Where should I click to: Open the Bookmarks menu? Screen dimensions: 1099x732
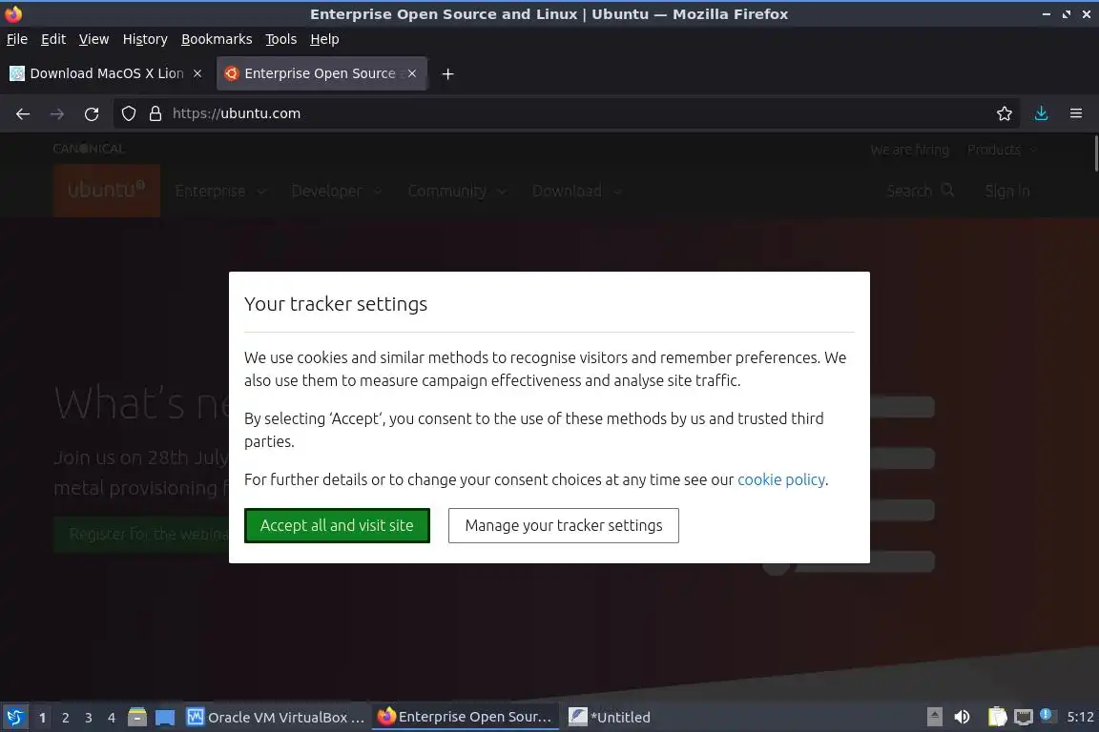pos(217,39)
